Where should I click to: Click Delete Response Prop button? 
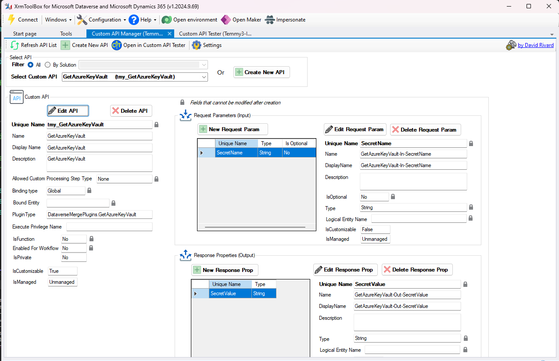(x=417, y=269)
